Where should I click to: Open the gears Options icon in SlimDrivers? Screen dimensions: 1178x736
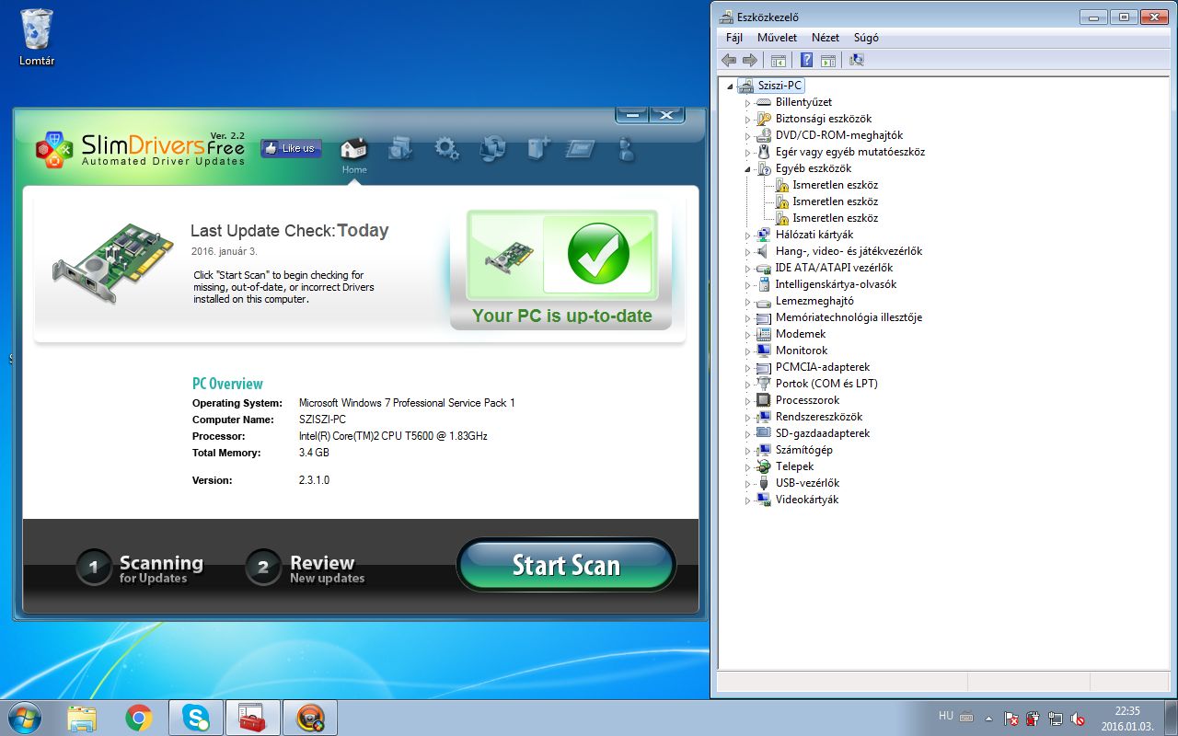pyautogui.click(x=446, y=148)
